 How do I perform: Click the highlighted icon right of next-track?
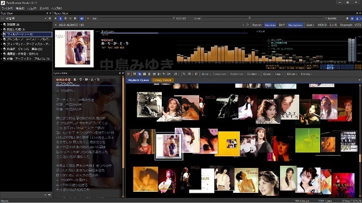[81, 19]
